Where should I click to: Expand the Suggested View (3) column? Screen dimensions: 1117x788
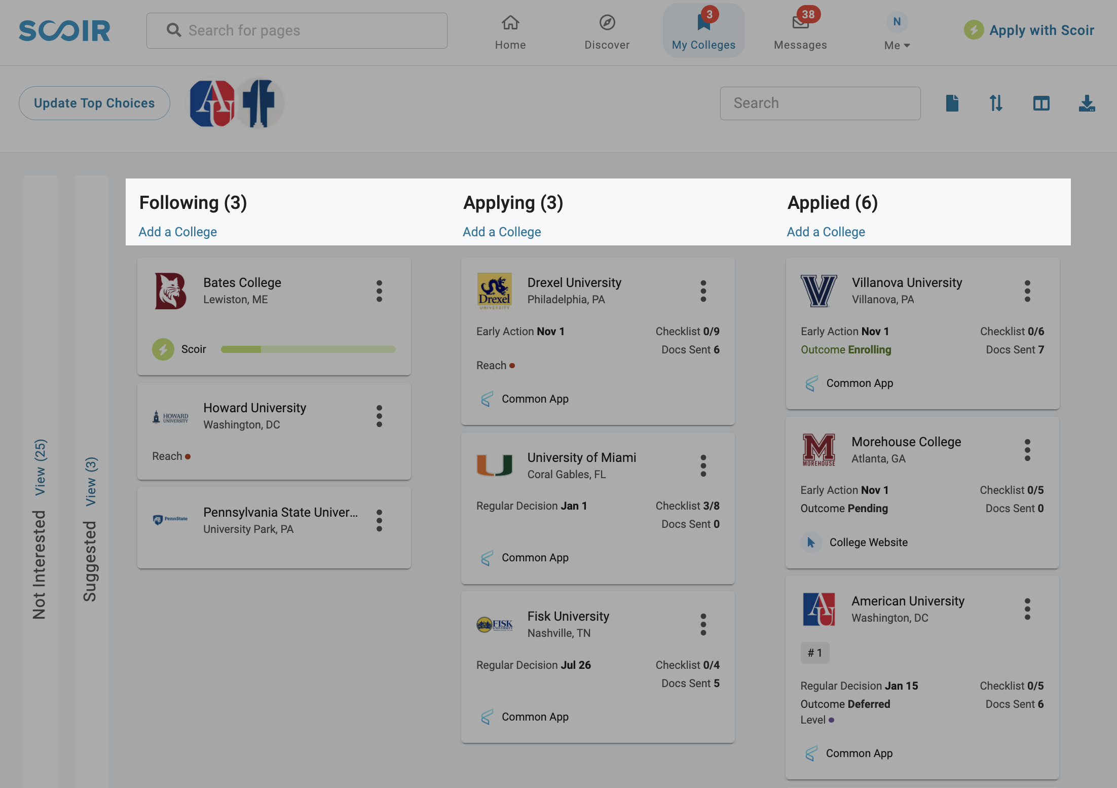(x=91, y=481)
